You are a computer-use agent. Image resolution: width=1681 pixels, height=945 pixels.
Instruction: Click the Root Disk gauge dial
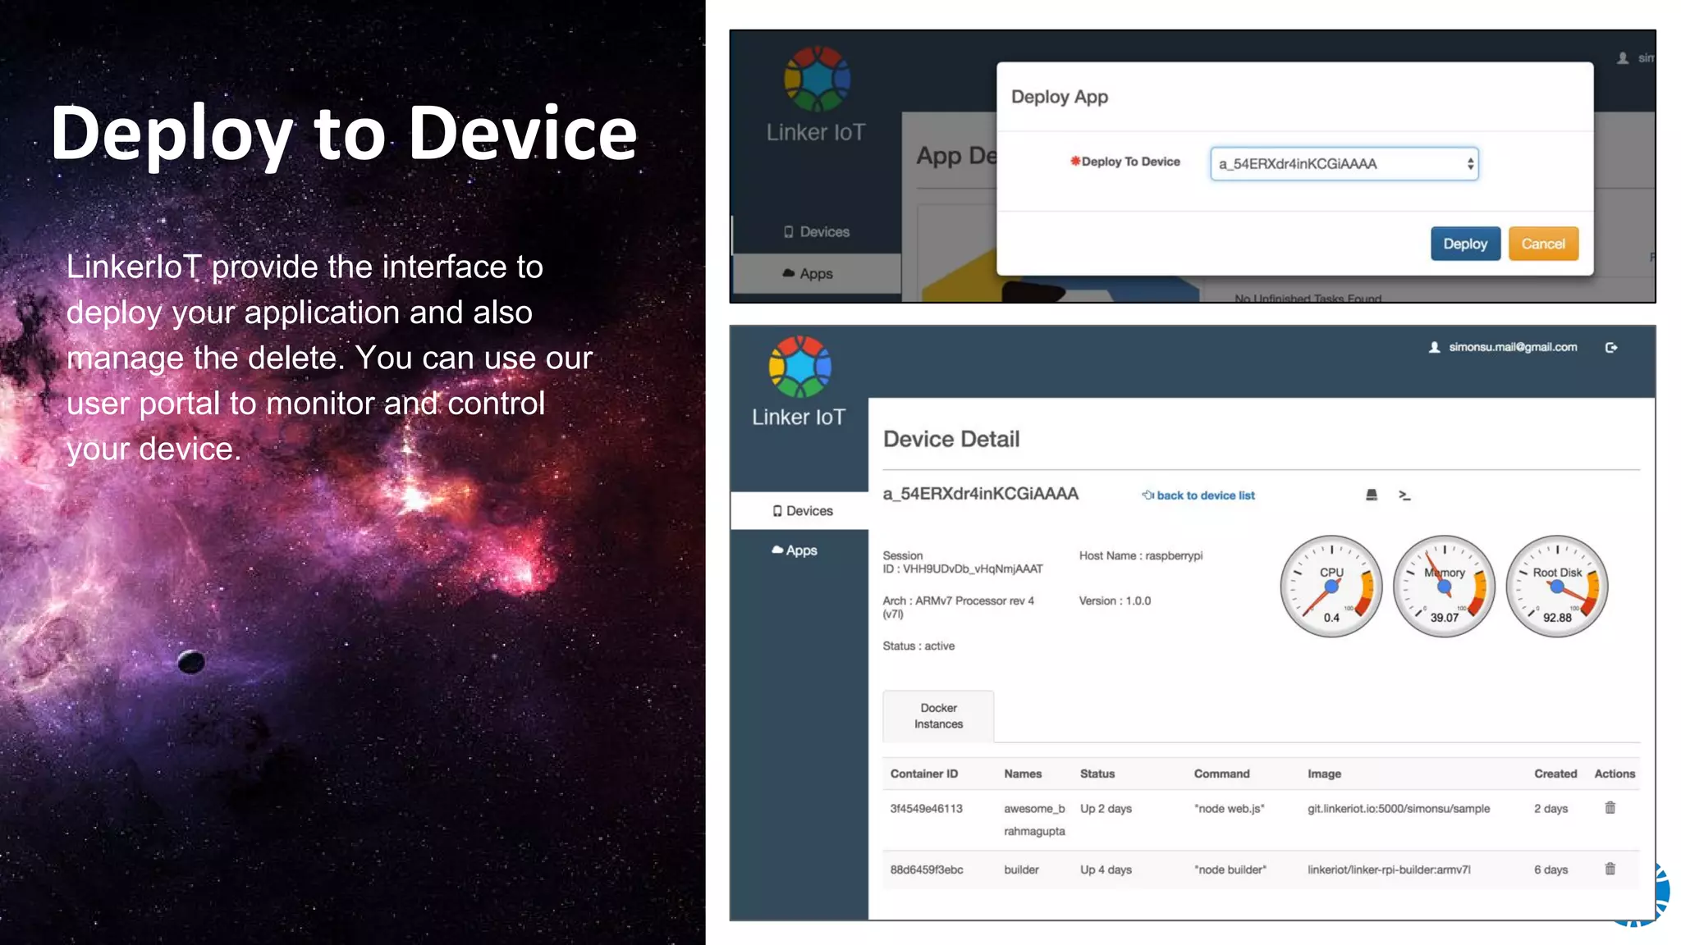click(1556, 587)
